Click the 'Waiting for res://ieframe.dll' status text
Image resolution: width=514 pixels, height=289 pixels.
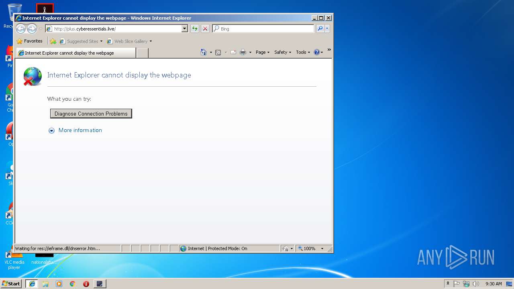pyautogui.click(x=57, y=248)
